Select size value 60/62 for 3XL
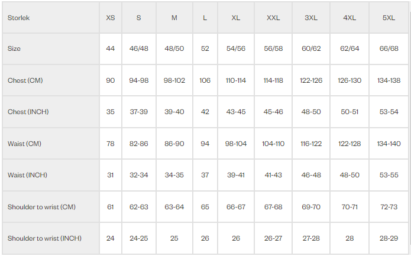This screenshot has height=256, width=411. click(310, 48)
